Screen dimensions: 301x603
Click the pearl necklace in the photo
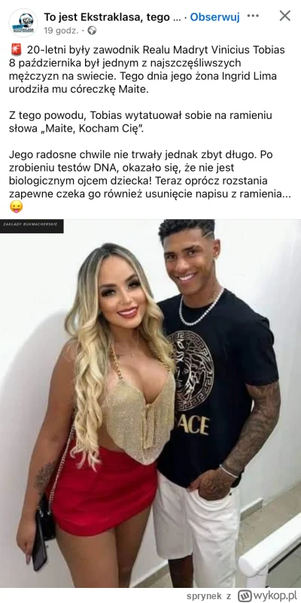pyautogui.click(x=200, y=308)
